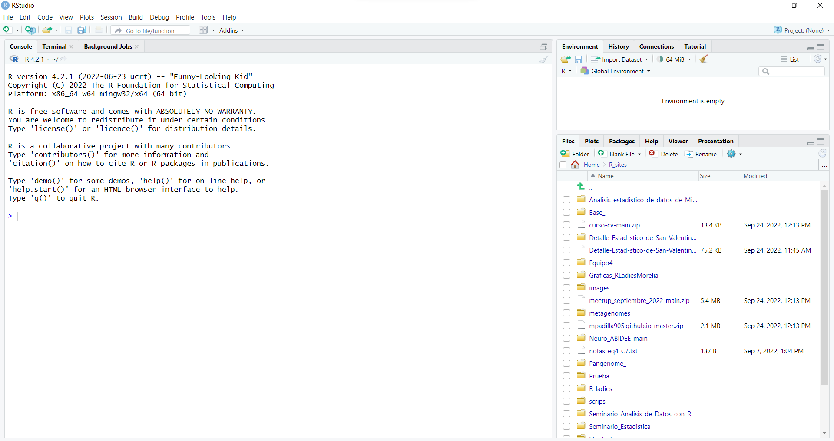
Task: Go up to parent directory arrow
Action: click(x=581, y=186)
